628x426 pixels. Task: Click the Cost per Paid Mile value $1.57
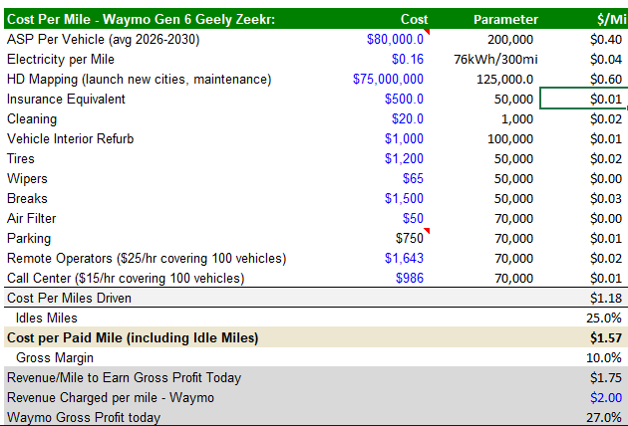(606, 338)
